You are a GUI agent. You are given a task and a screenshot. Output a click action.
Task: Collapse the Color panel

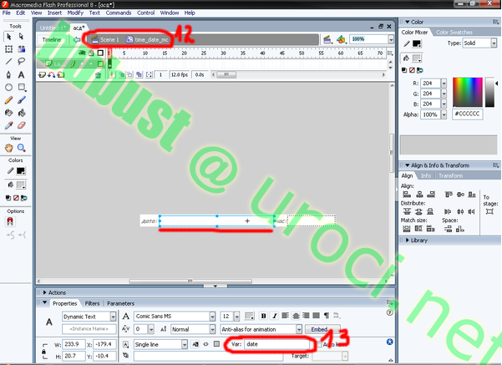point(408,22)
